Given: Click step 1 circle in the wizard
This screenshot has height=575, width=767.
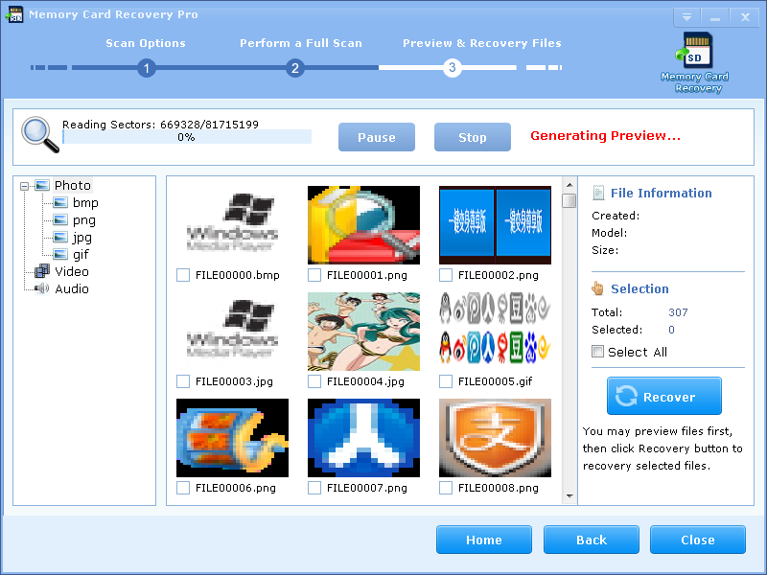Looking at the screenshot, I should (147, 68).
